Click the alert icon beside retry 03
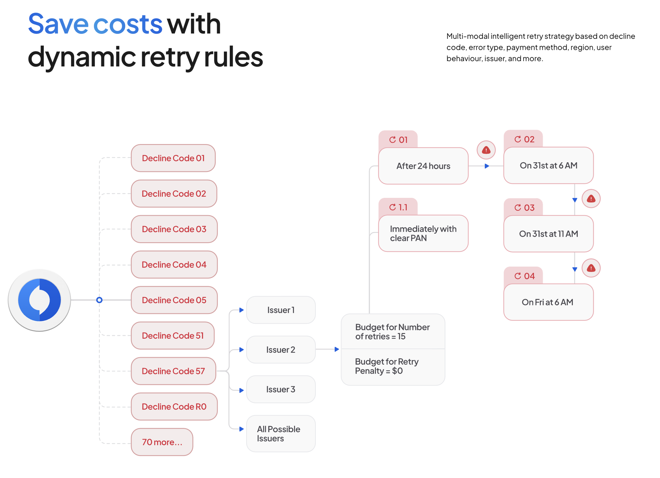660x478 pixels. [x=591, y=199]
